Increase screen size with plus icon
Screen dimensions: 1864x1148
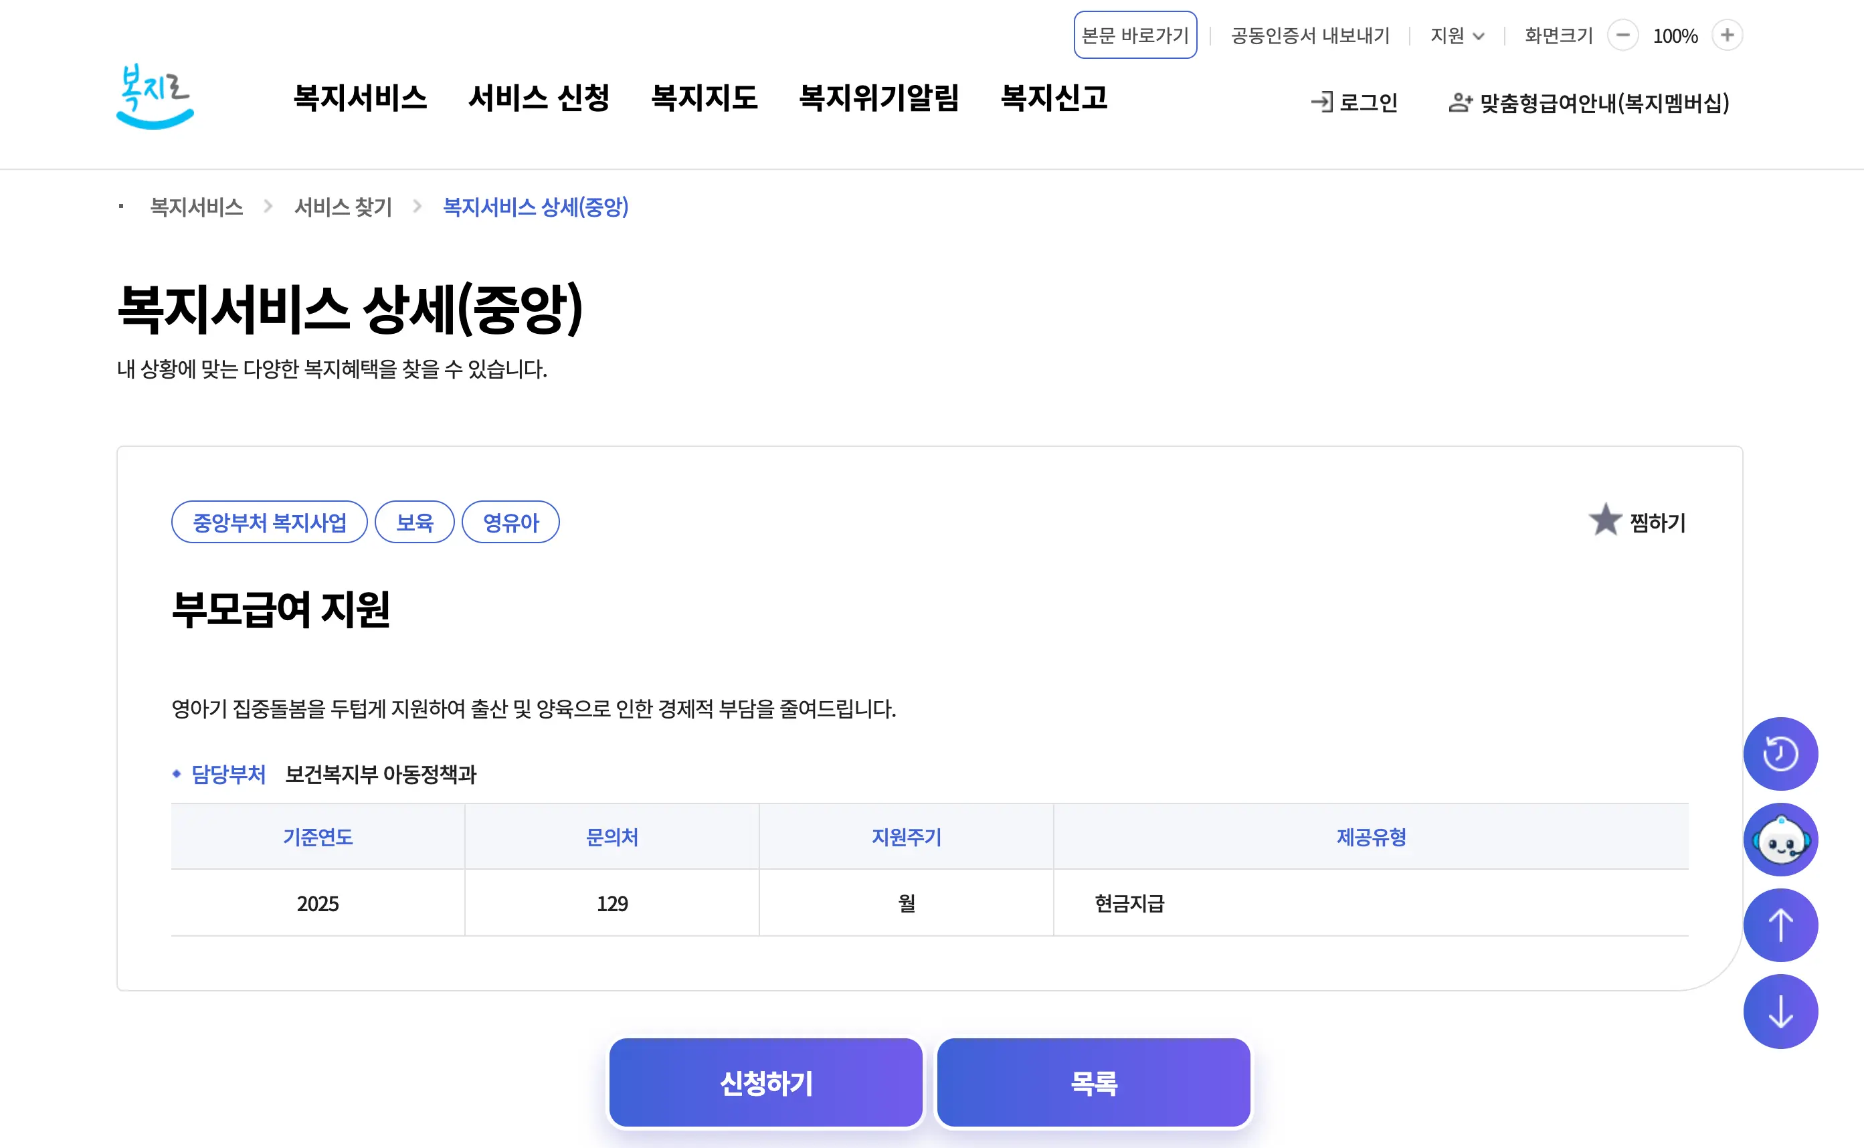pos(1727,35)
